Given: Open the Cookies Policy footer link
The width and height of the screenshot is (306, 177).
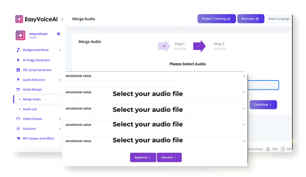Looking at the screenshot, I should (x=256, y=149).
